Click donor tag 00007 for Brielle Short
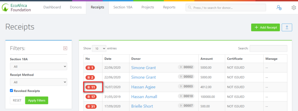Screen dimensions: 298x111 pos(186,105)
